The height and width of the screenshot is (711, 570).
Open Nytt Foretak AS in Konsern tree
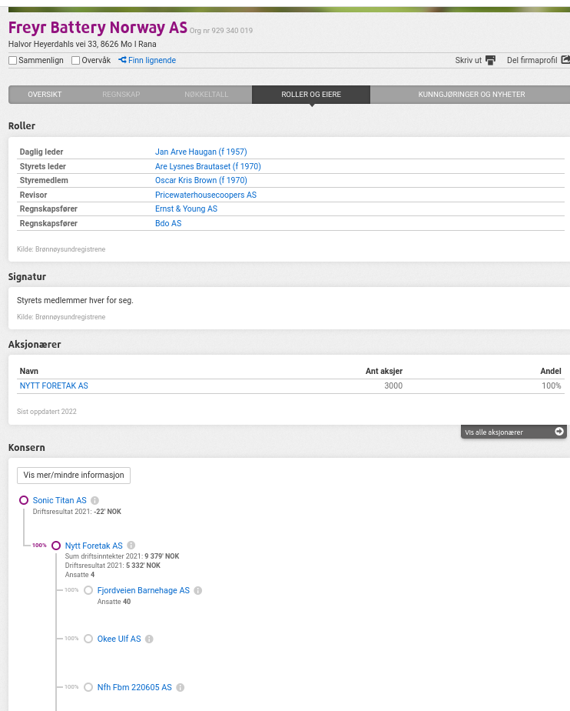(x=94, y=546)
